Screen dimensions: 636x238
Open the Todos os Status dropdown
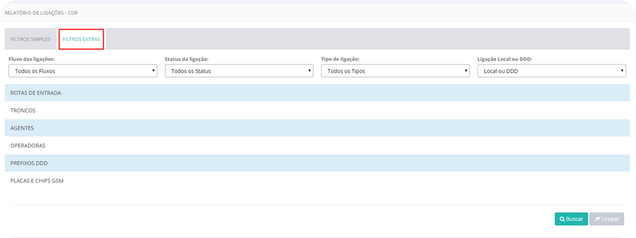tap(239, 71)
